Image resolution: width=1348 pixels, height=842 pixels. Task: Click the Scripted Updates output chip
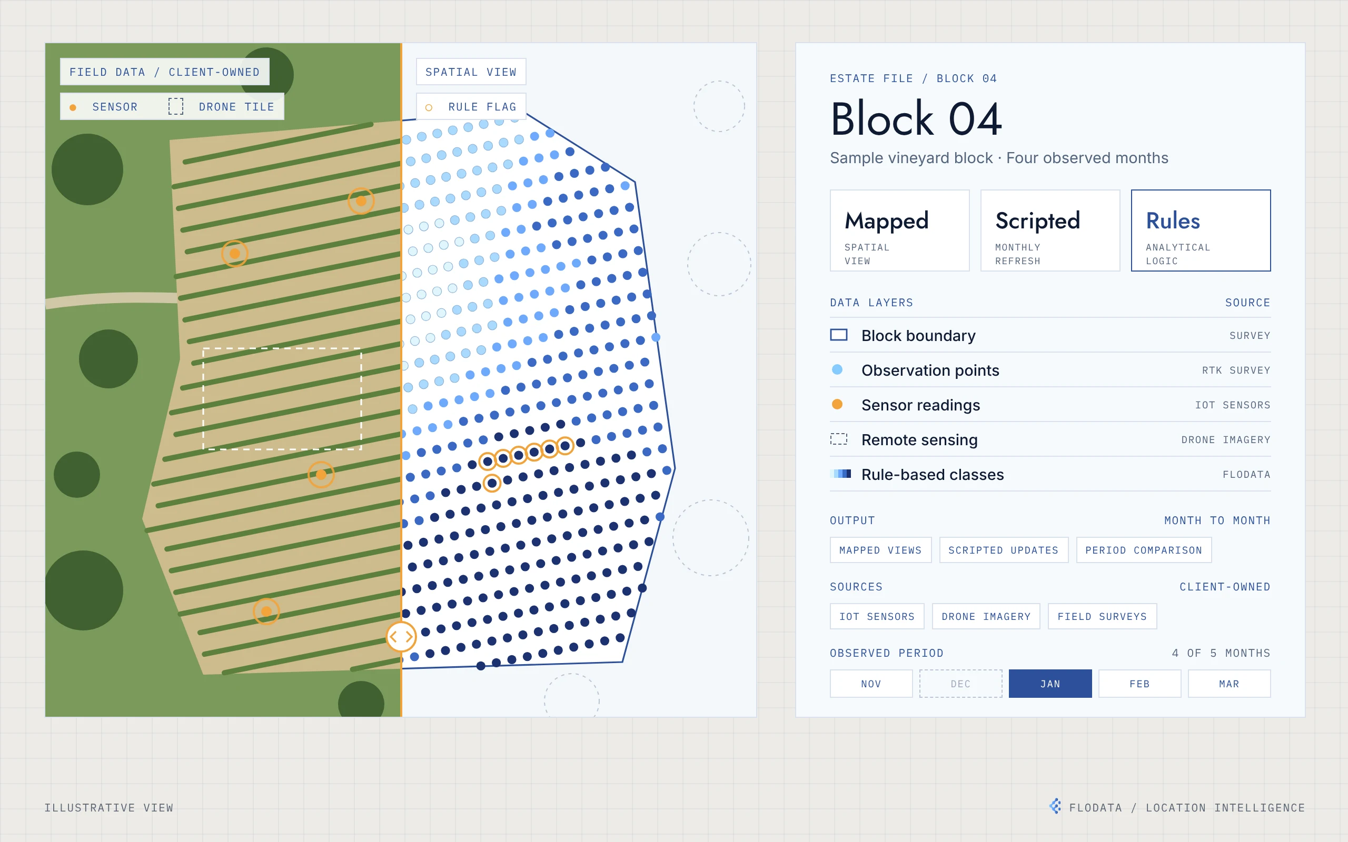point(1004,550)
